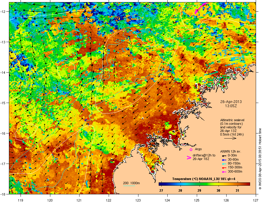The width and height of the screenshot is (262, 203).
Task: Click the temperature color bar at 27 (dark blue)
Action: coord(161,184)
